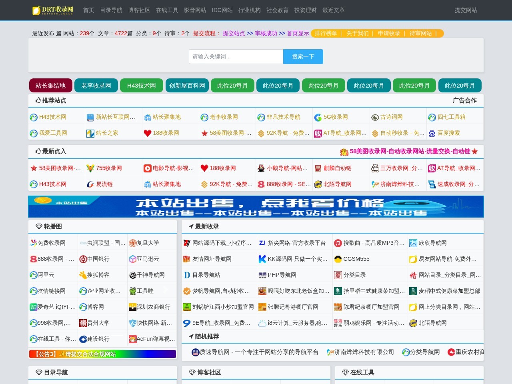Open the 申请收录 link

click(389, 33)
